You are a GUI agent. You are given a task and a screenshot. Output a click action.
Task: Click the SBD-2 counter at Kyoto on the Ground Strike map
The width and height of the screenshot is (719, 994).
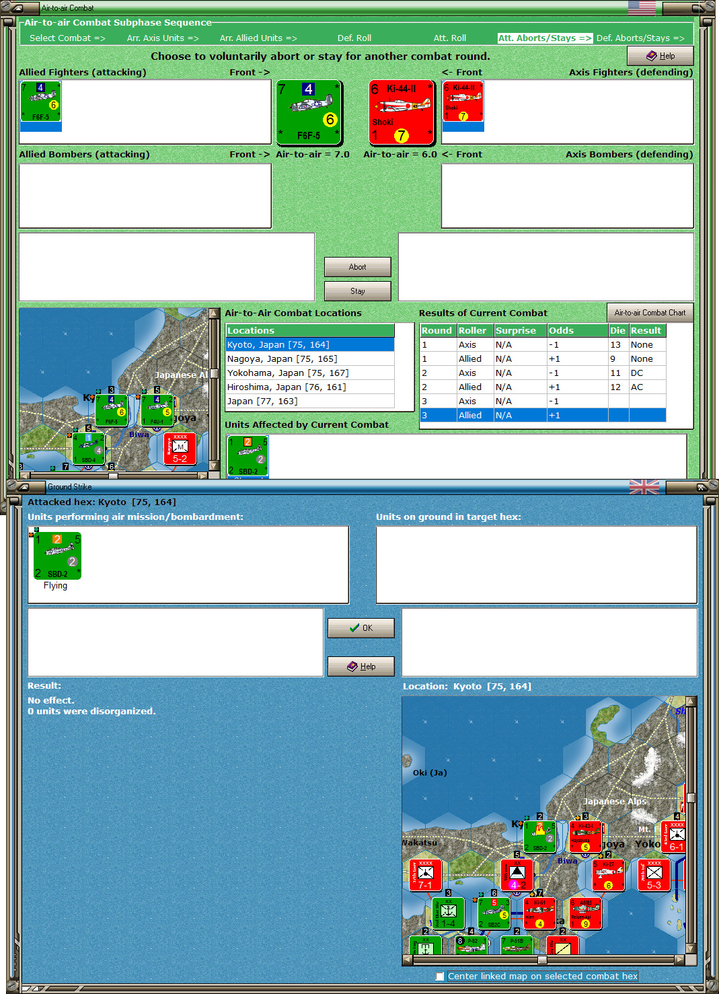(x=540, y=837)
